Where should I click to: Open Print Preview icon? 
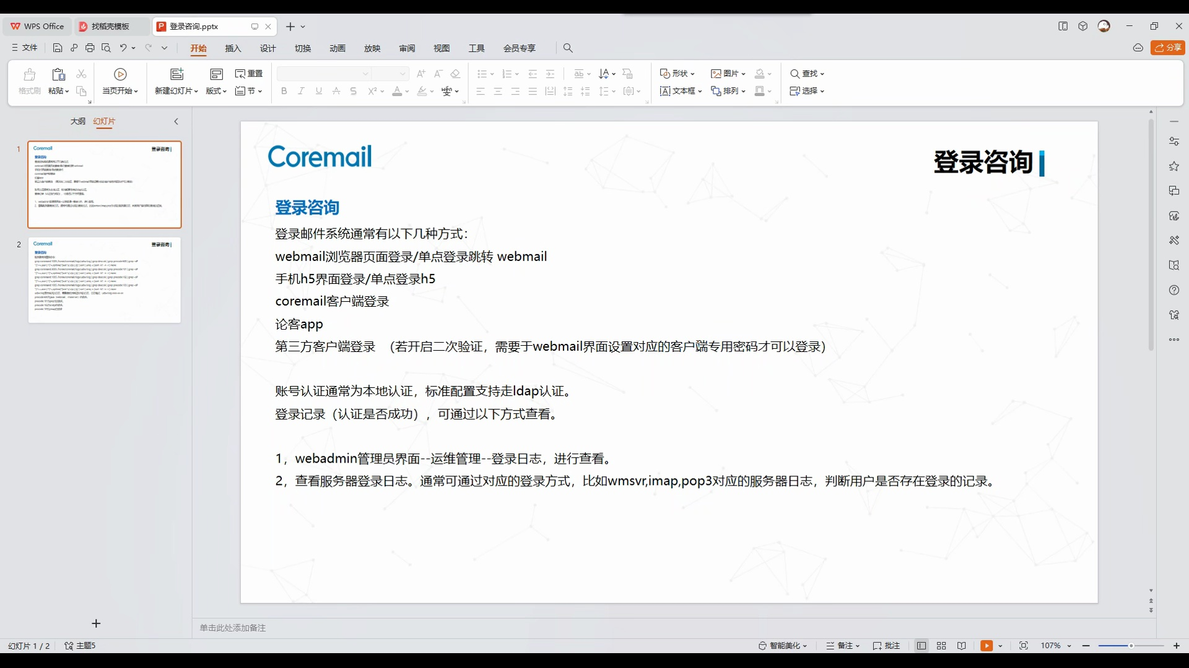106,48
